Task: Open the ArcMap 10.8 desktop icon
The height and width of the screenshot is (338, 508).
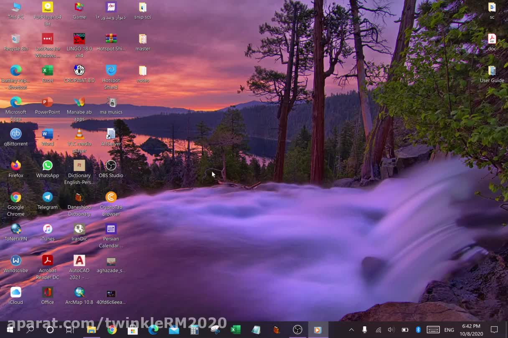Action: pyautogui.click(x=79, y=293)
